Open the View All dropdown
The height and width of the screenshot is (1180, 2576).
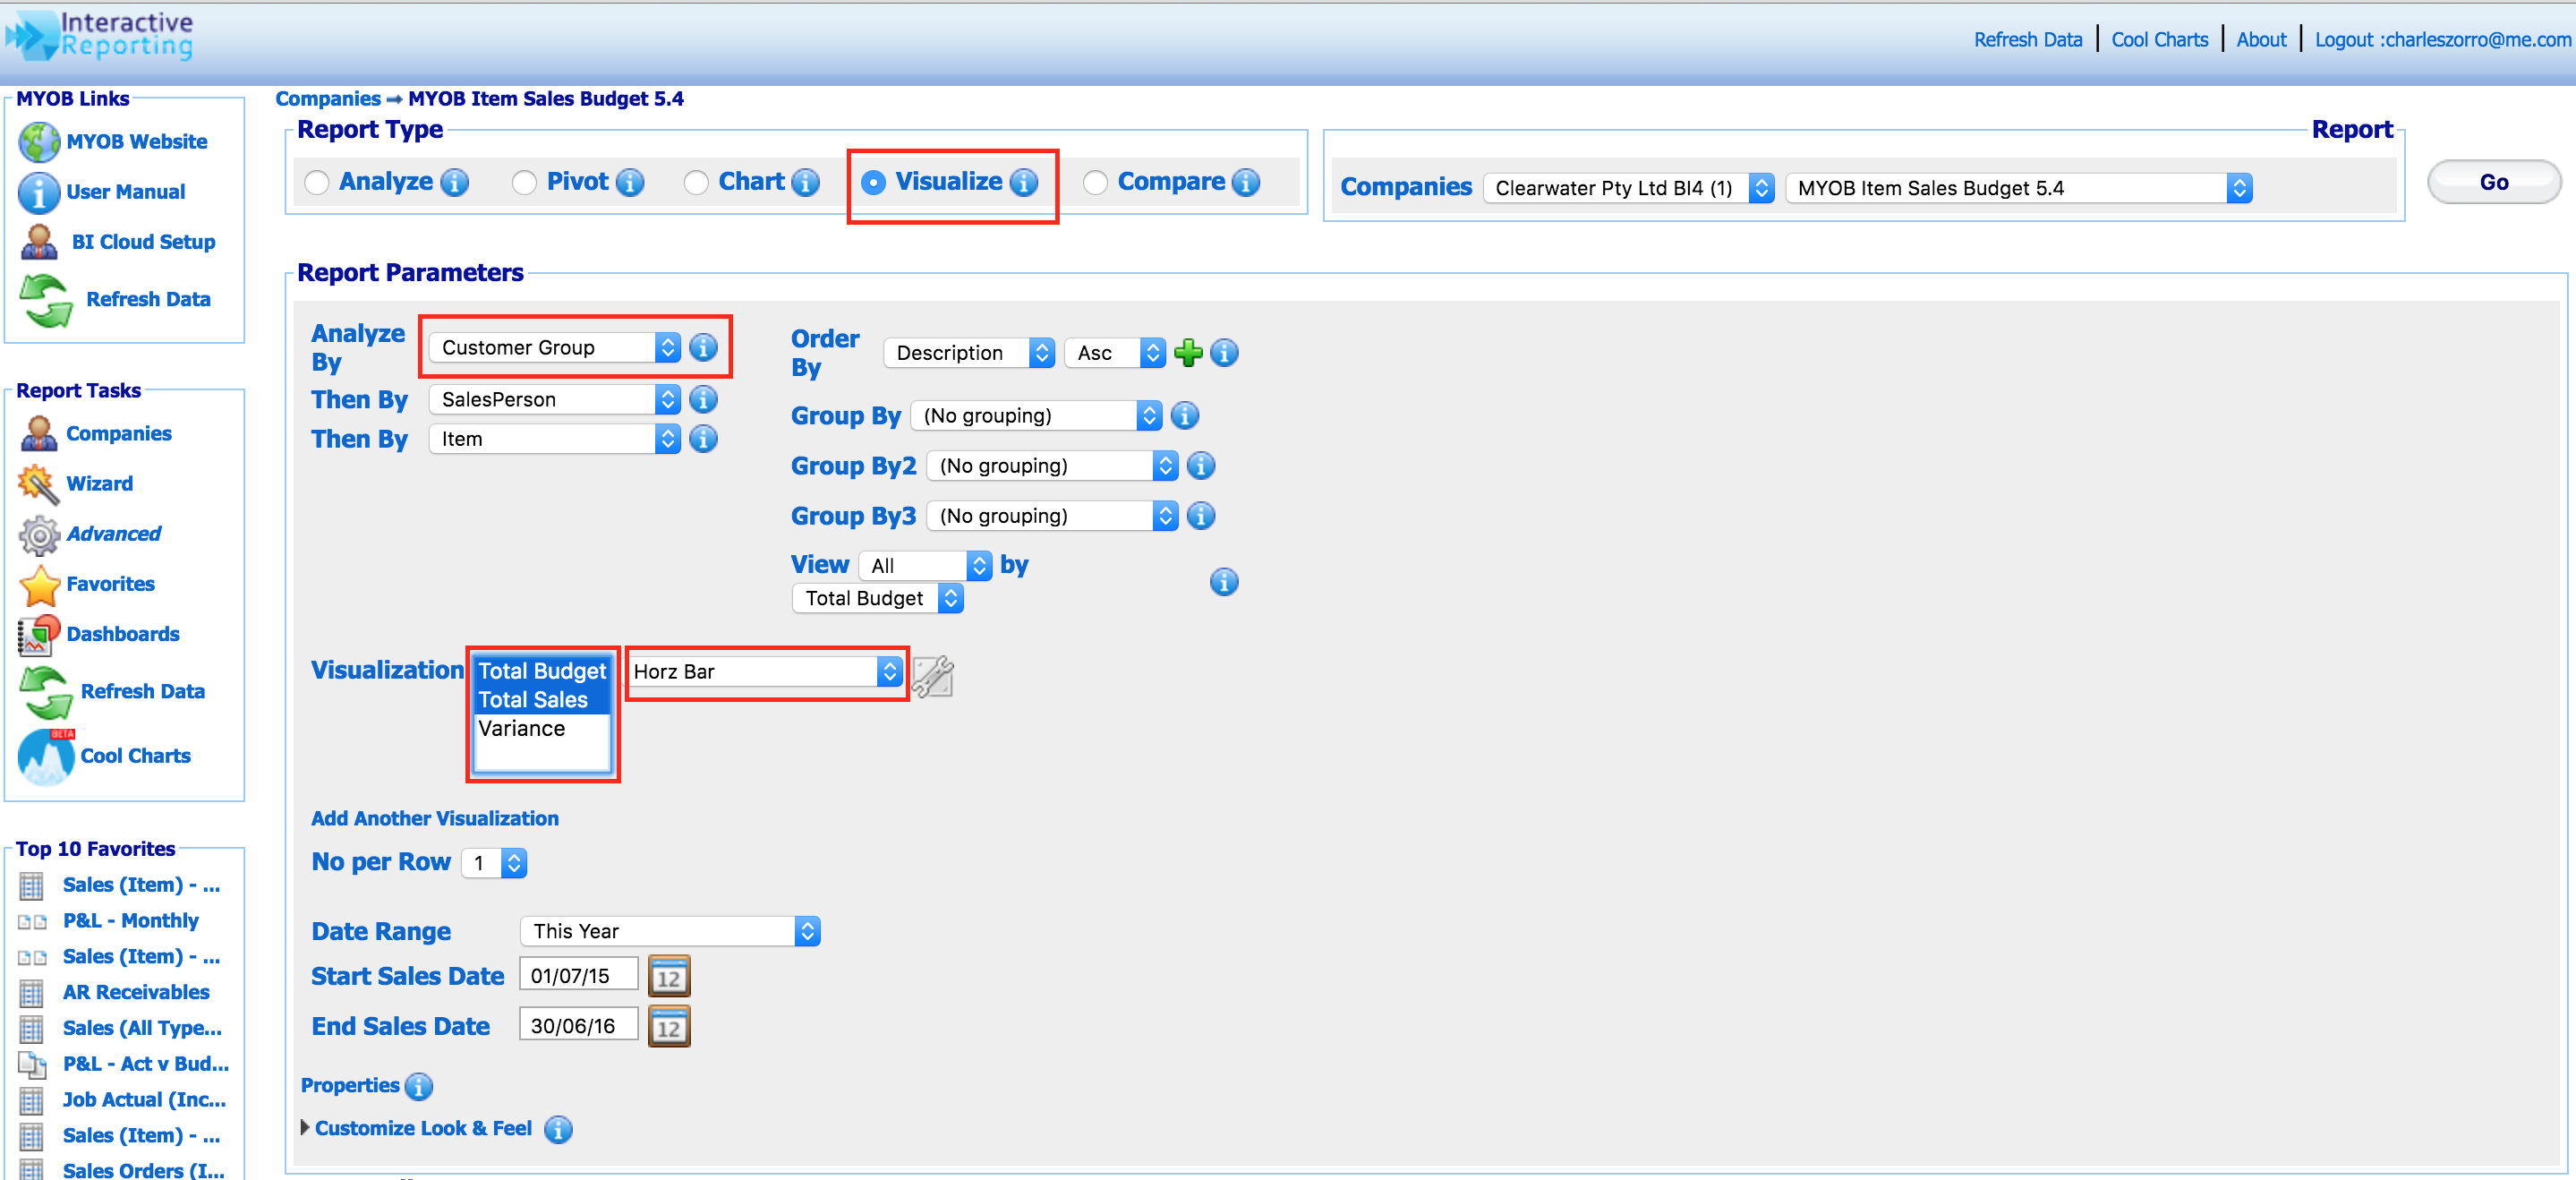pyautogui.click(x=925, y=565)
